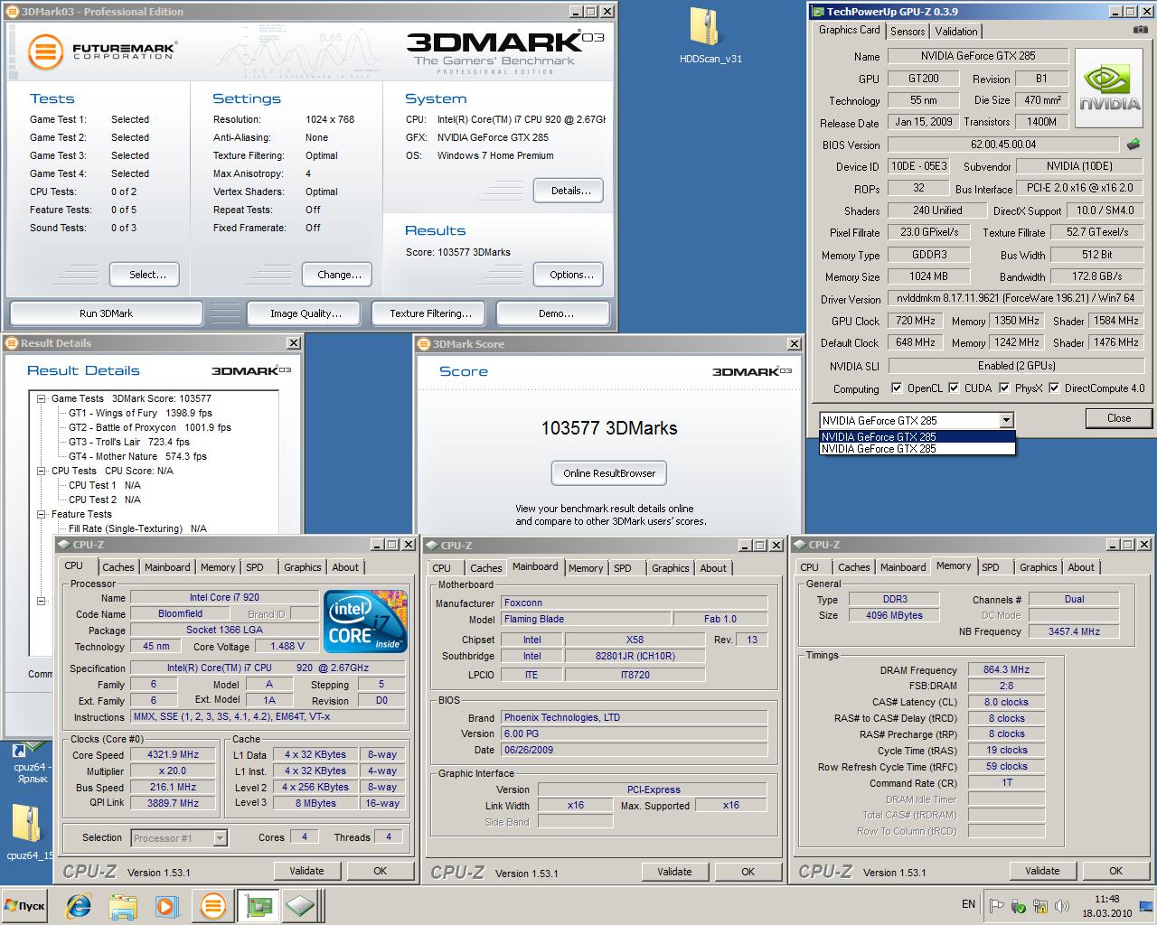This screenshot has height=925, width=1157.
Task: Click the EN language indicator
Action: [968, 904]
